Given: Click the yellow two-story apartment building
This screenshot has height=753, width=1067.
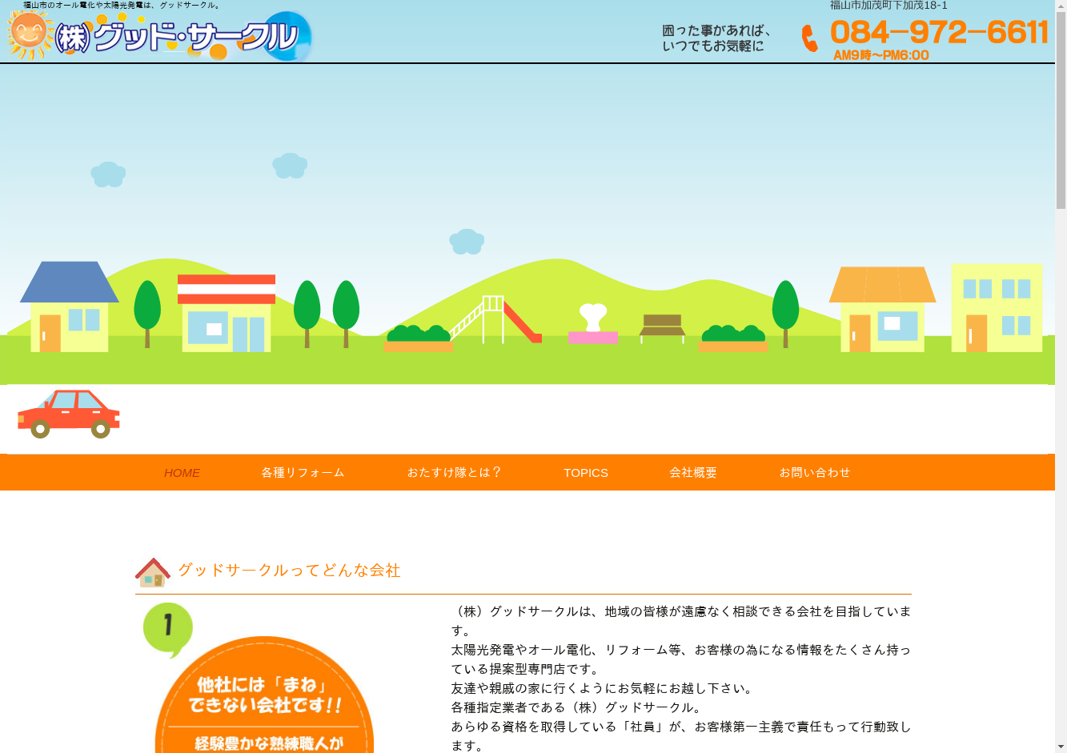Looking at the screenshot, I should coord(997,307).
